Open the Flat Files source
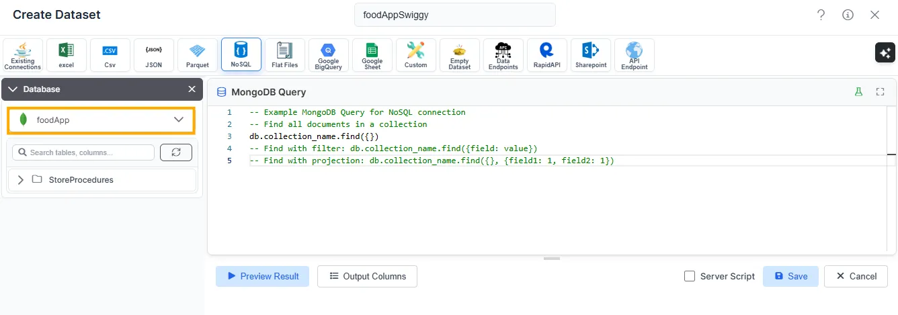The height and width of the screenshot is (315, 898). [x=285, y=55]
